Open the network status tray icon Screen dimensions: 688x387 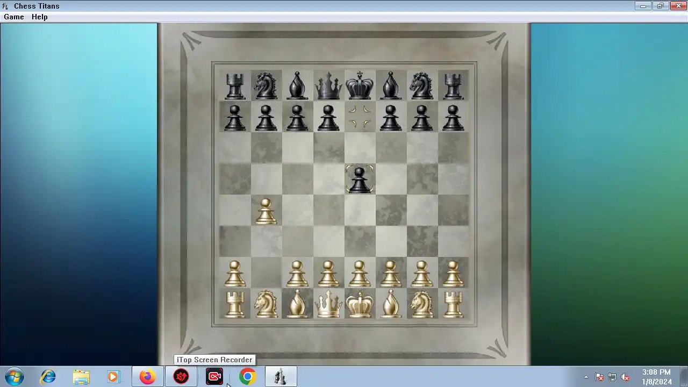click(x=612, y=377)
